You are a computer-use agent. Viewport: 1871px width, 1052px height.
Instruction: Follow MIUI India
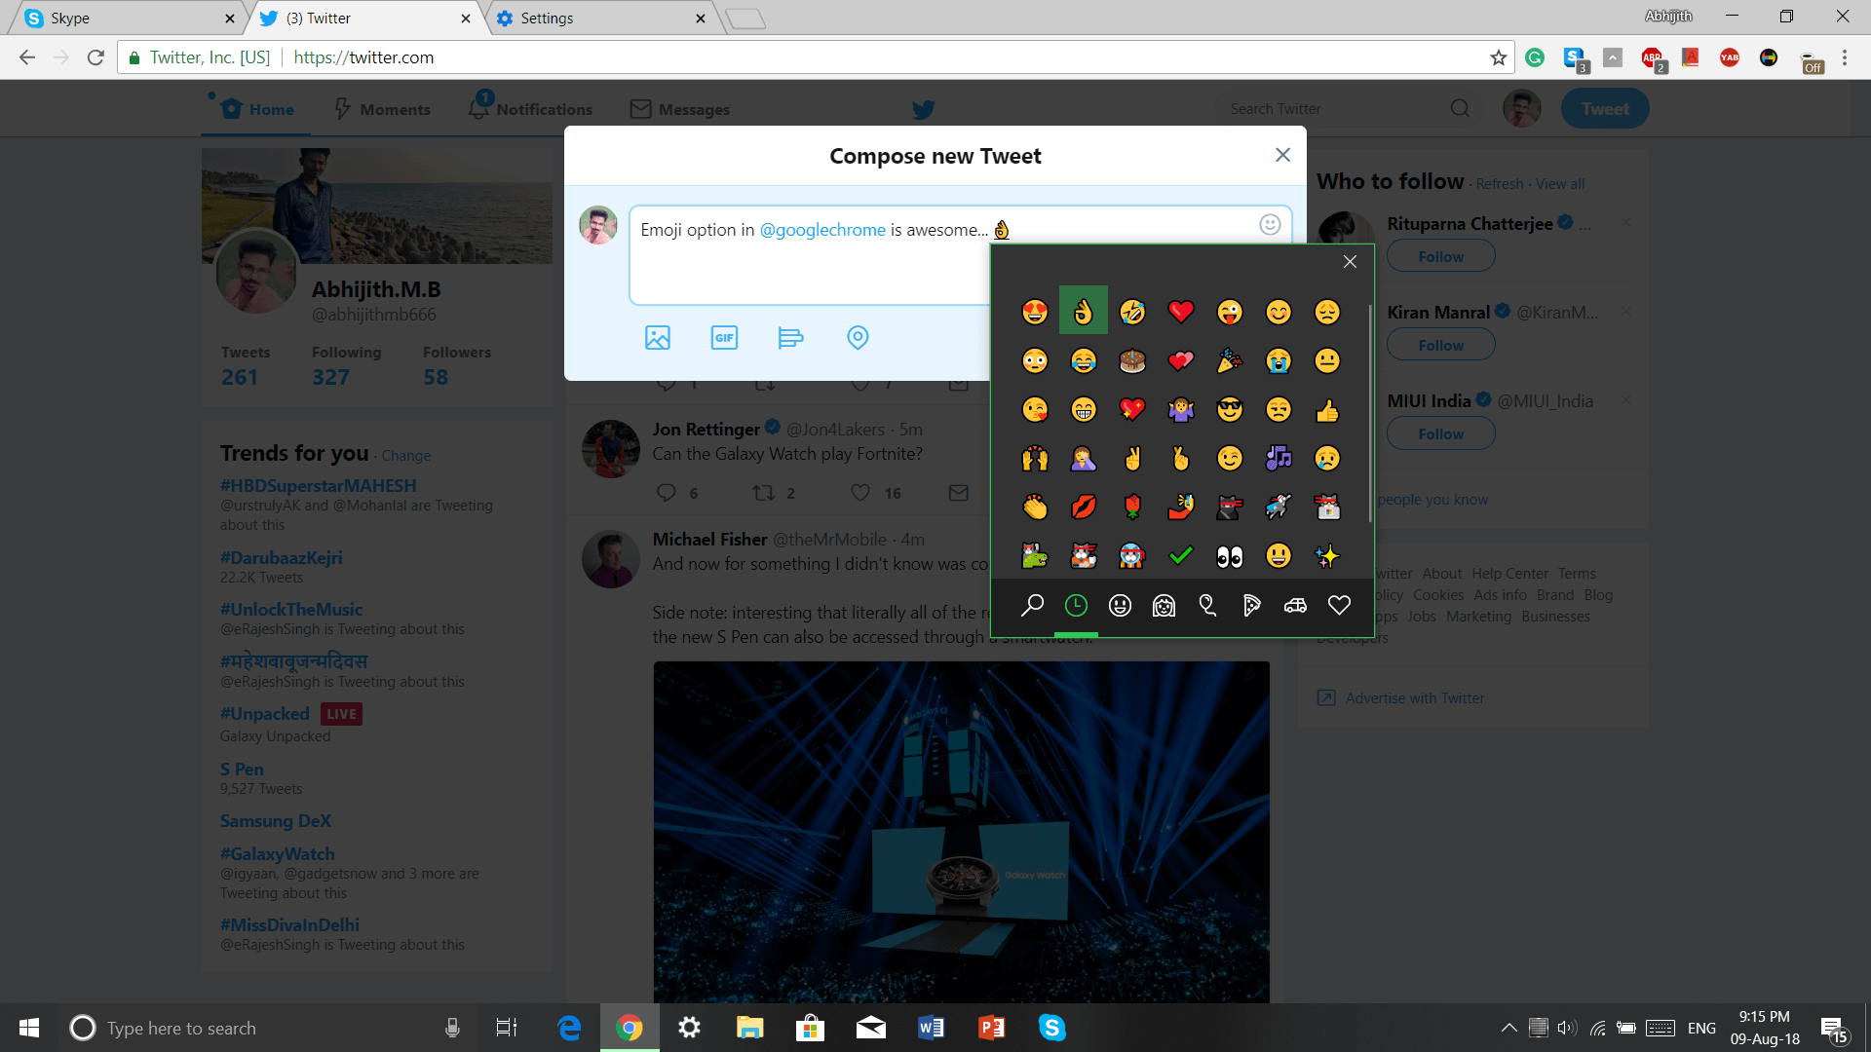(1440, 433)
